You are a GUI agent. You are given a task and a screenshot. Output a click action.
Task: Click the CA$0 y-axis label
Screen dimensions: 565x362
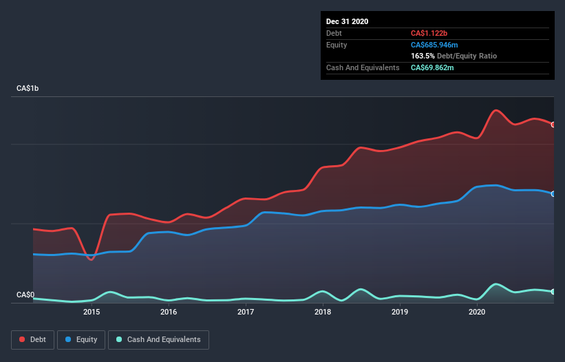pyautogui.click(x=25, y=295)
